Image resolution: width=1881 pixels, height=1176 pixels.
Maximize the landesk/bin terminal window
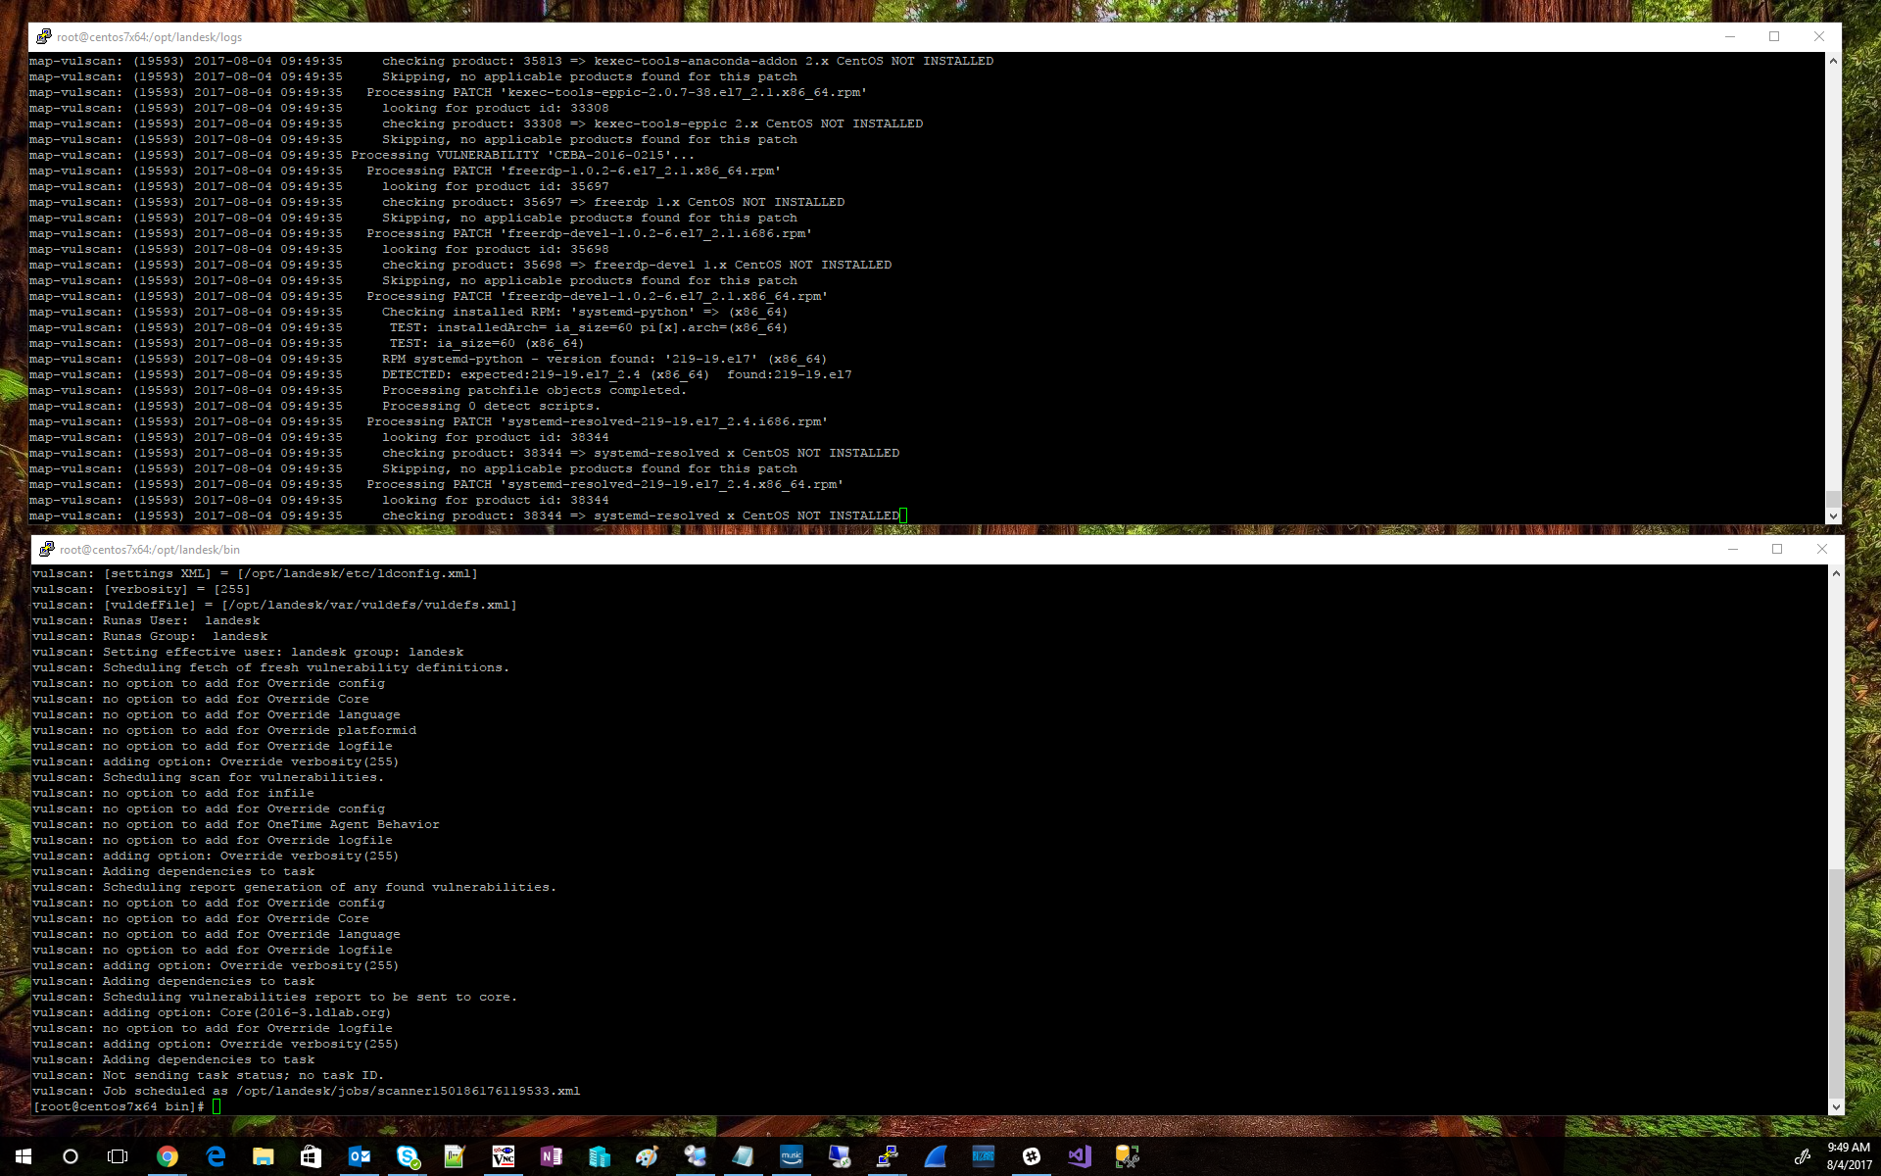coord(1777,550)
